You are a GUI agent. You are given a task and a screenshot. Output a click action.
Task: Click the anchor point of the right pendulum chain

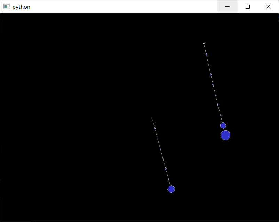(204, 44)
